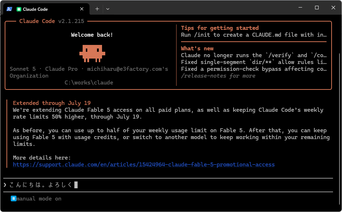Image resolution: width=342 pixels, height=212 pixels.
Task: Minimize the terminal window
Action: point(300,8)
